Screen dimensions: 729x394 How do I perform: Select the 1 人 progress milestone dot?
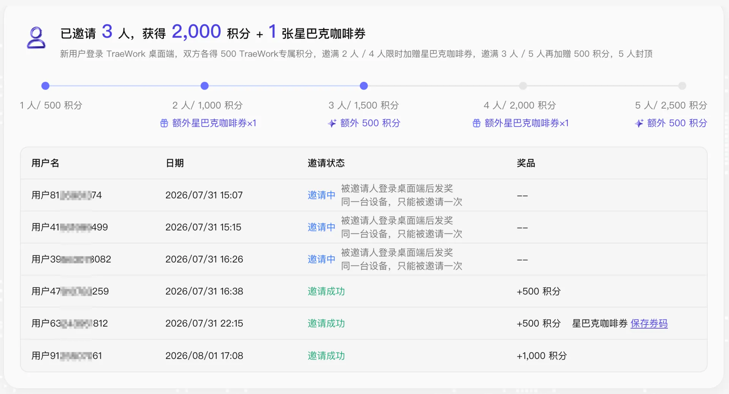pos(45,86)
